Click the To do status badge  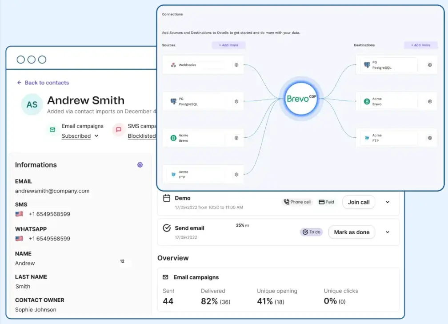click(x=312, y=232)
